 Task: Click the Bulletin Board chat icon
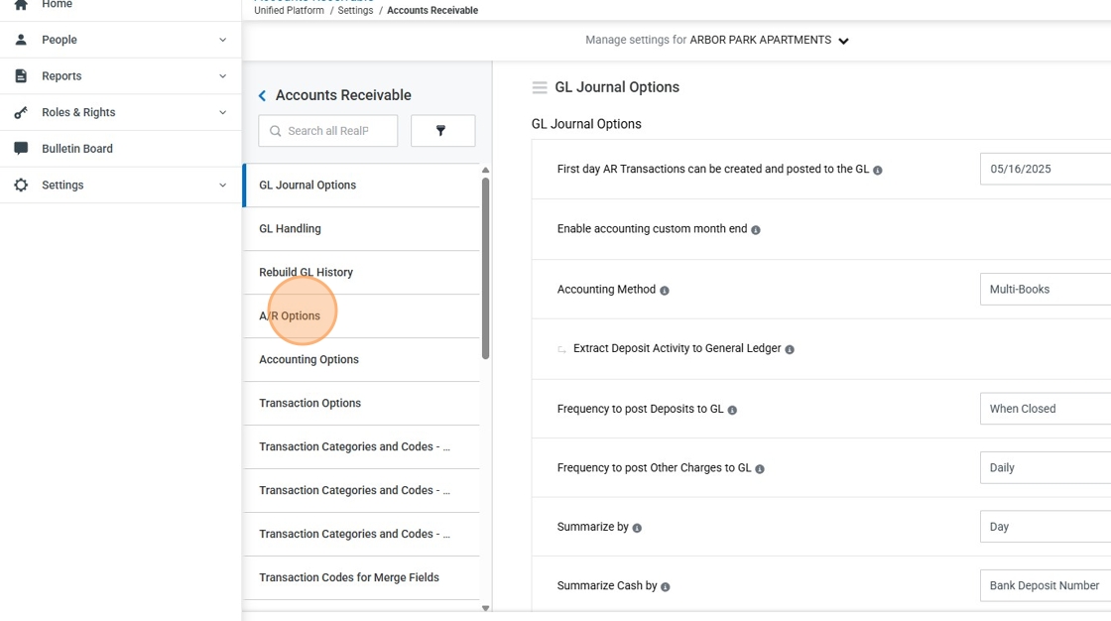click(x=21, y=148)
